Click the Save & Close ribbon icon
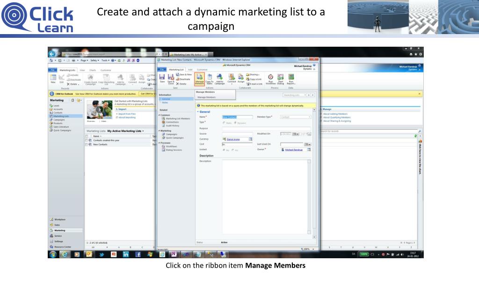 pyautogui.click(x=171, y=78)
